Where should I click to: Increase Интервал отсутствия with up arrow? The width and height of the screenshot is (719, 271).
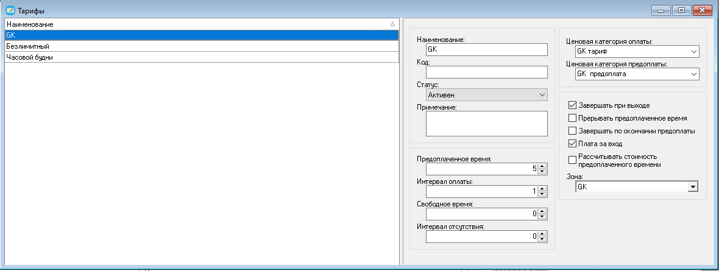click(542, 233)
